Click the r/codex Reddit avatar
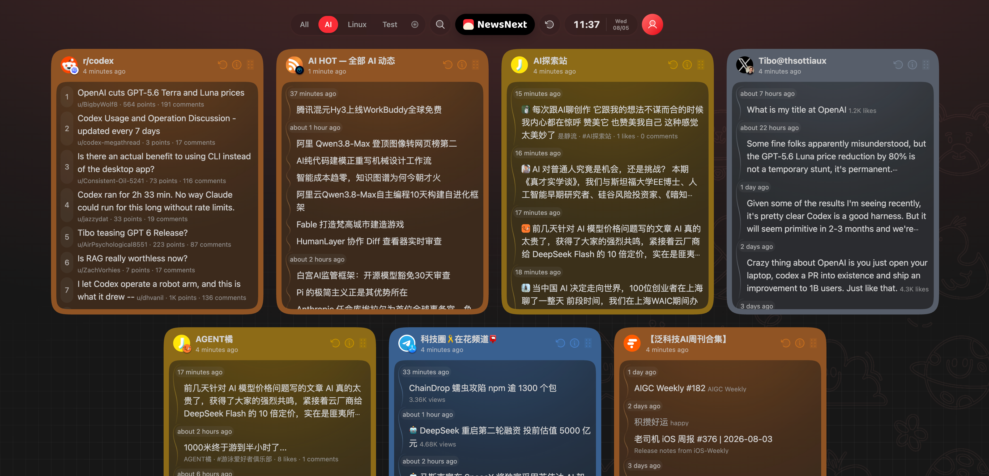The height and width of the screenshot is (476, 989). [x=70, y=65]
